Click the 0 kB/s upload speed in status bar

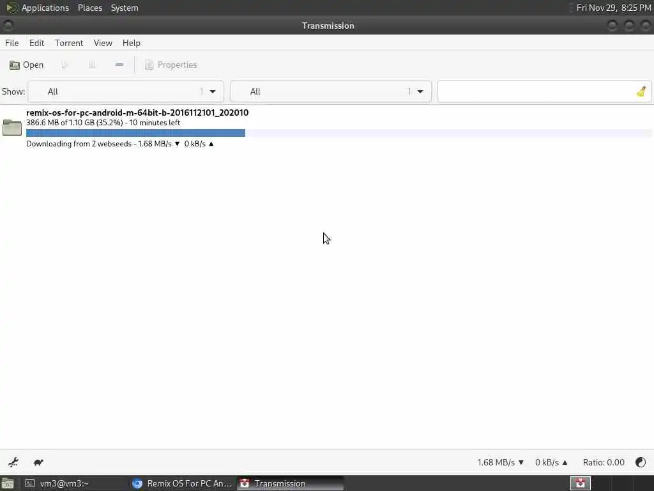click(x=551, y=462)
